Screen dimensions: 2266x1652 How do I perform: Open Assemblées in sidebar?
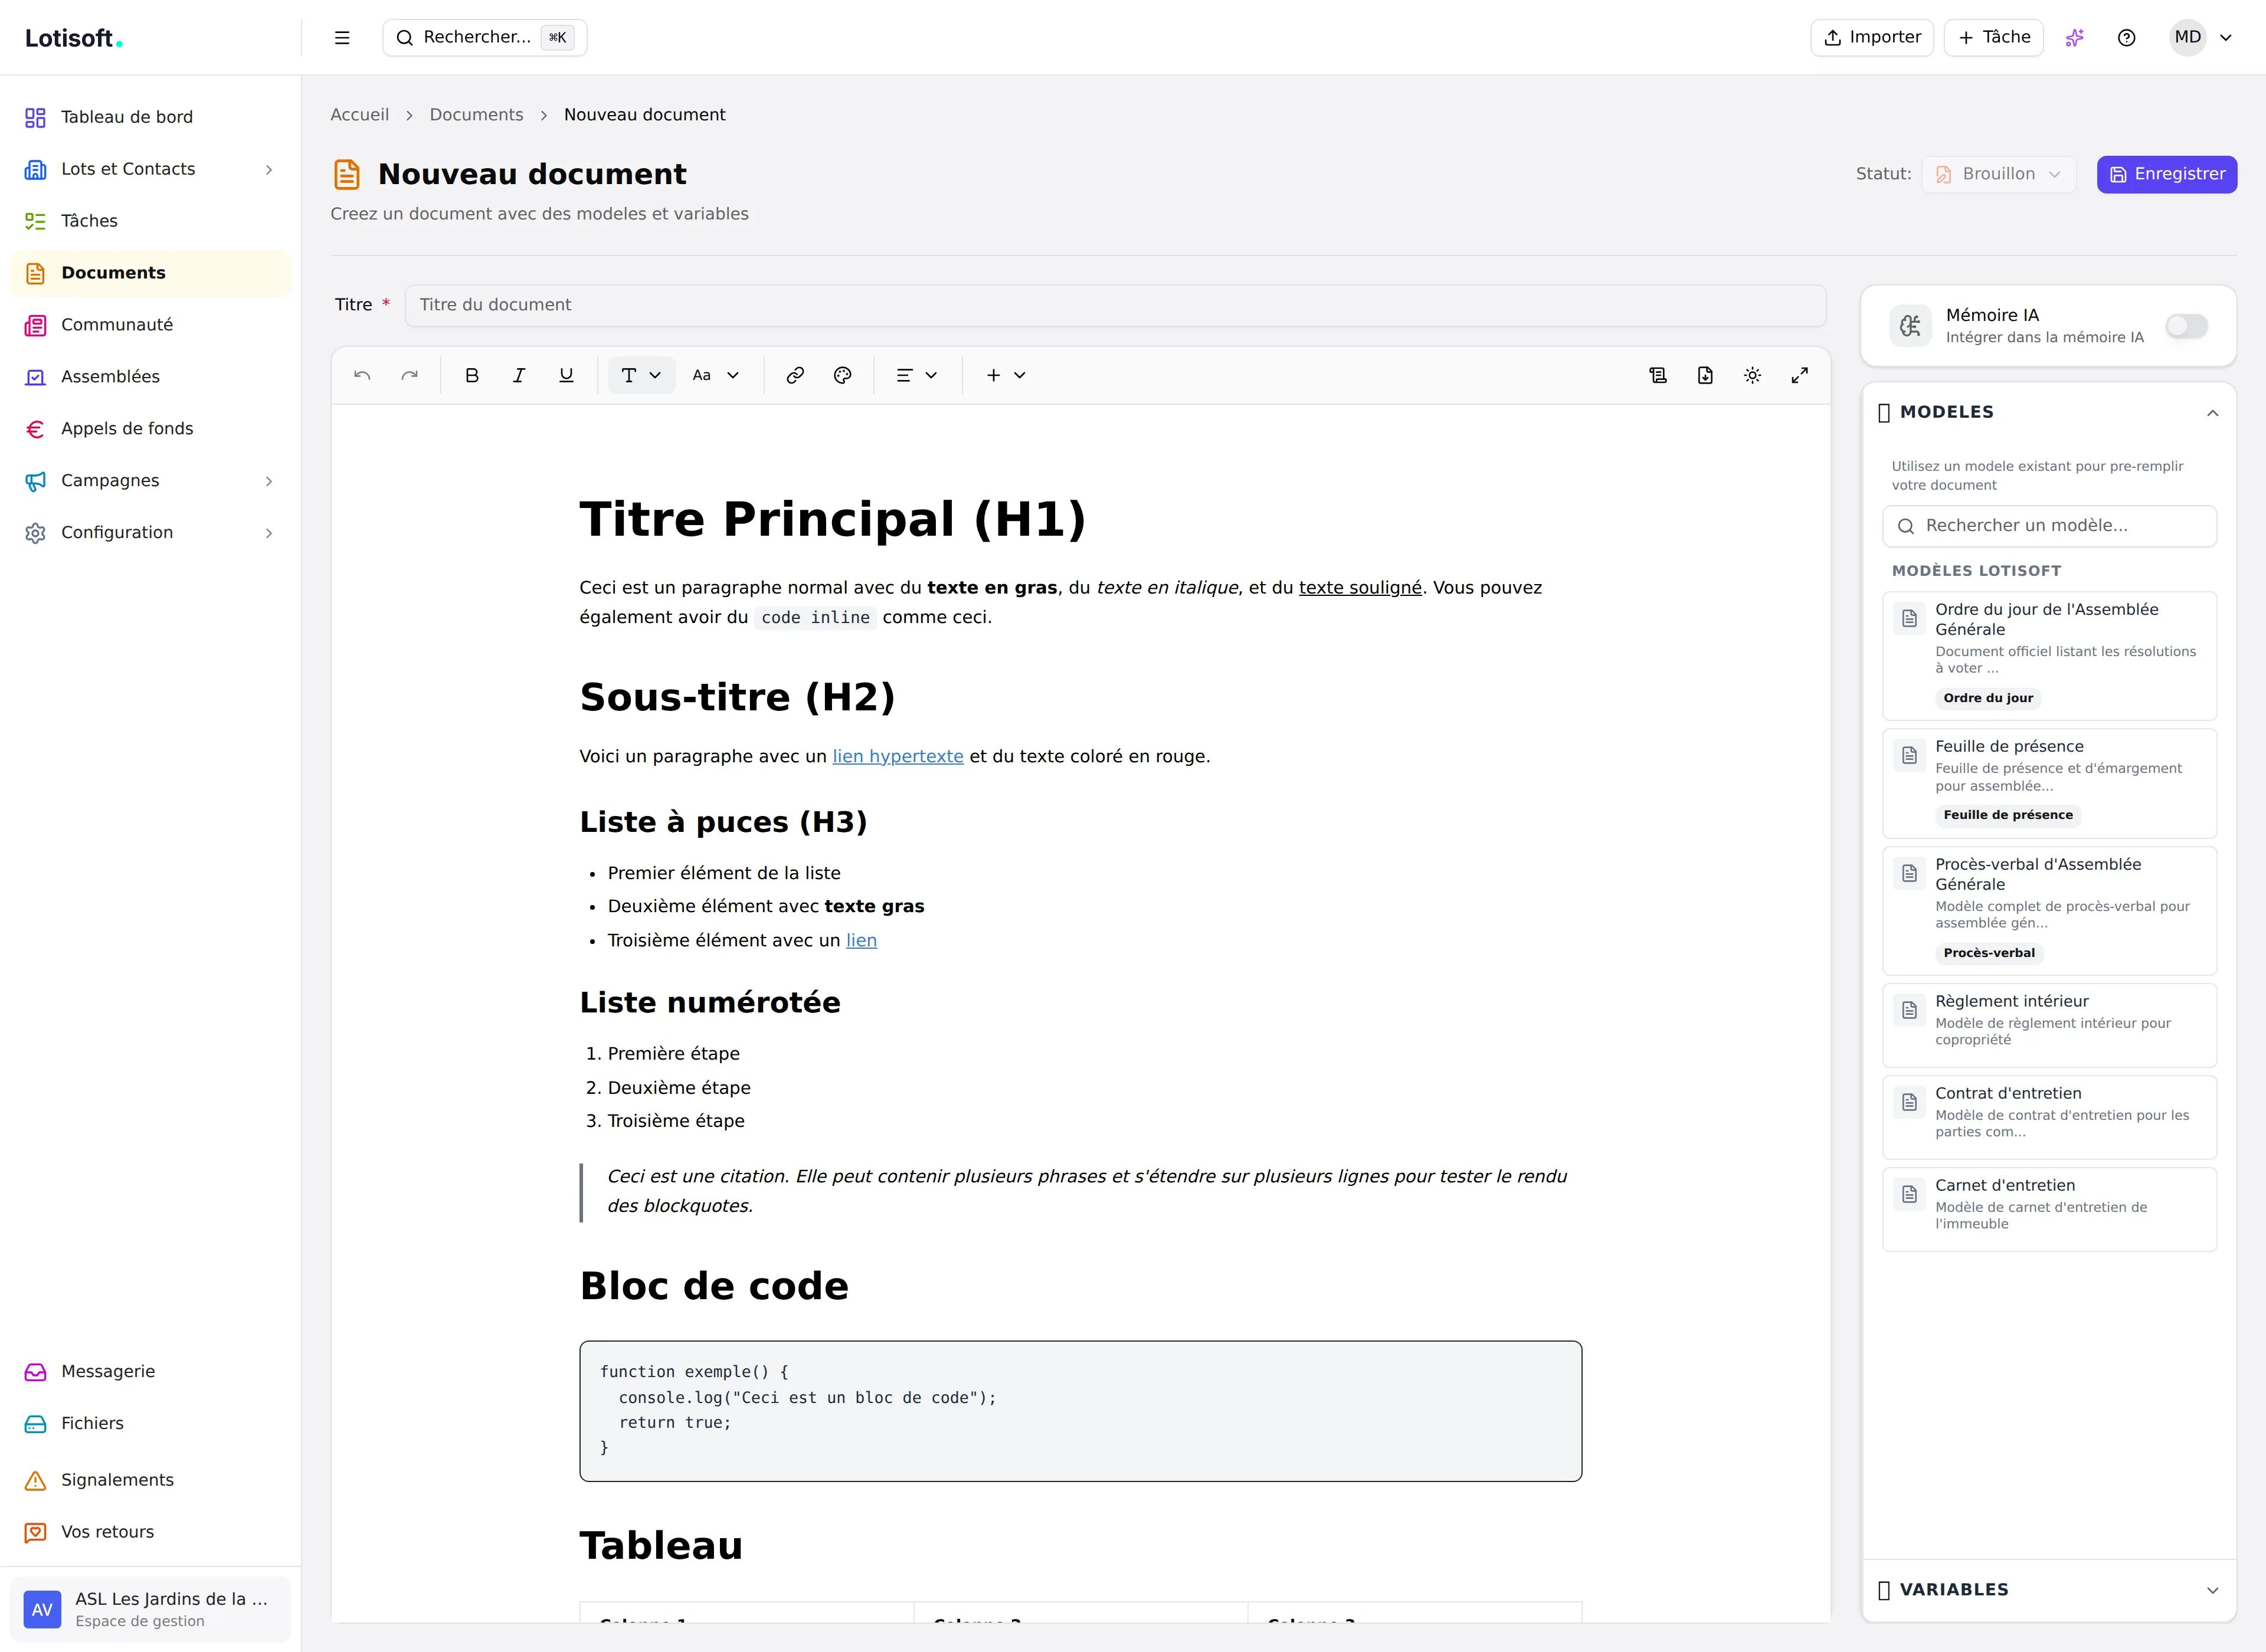150,377
